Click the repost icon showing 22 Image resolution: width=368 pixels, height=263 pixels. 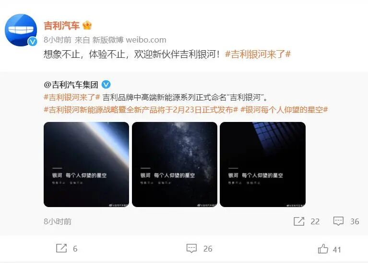[299, 221]
